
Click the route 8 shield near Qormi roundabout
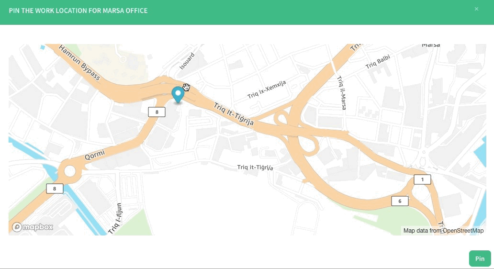coord(55,189)
